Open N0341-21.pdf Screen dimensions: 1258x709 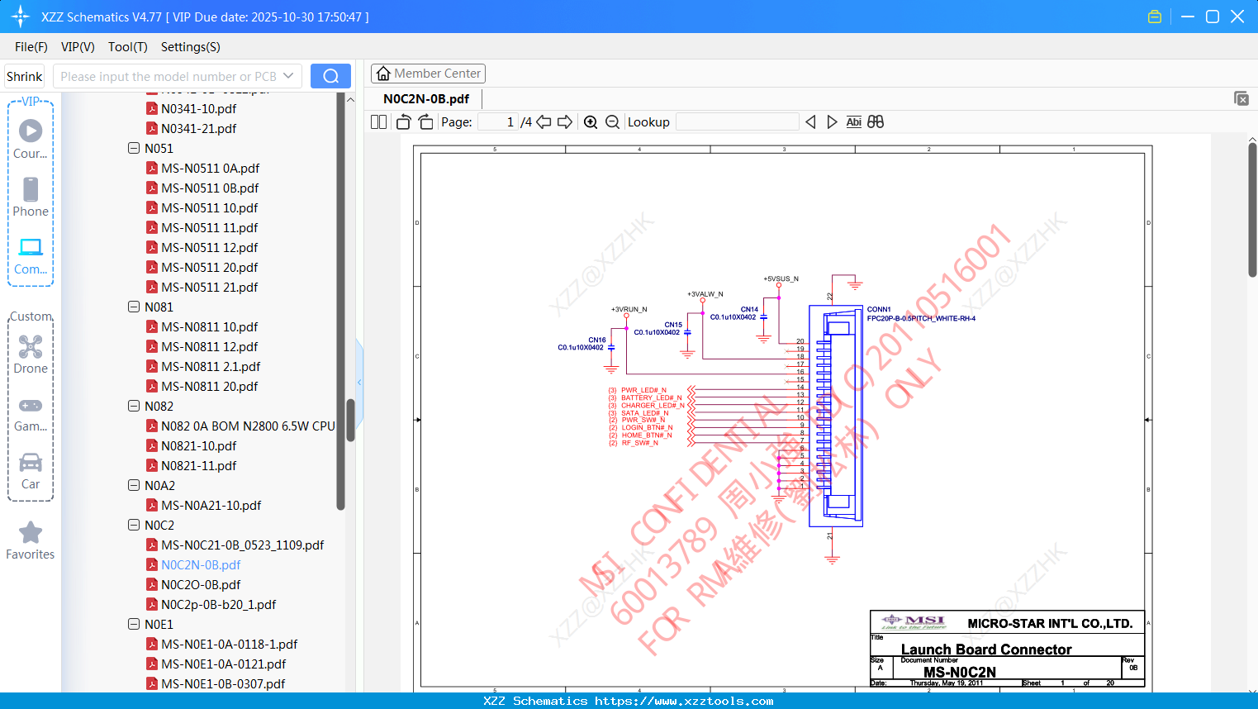coord(198,129)
